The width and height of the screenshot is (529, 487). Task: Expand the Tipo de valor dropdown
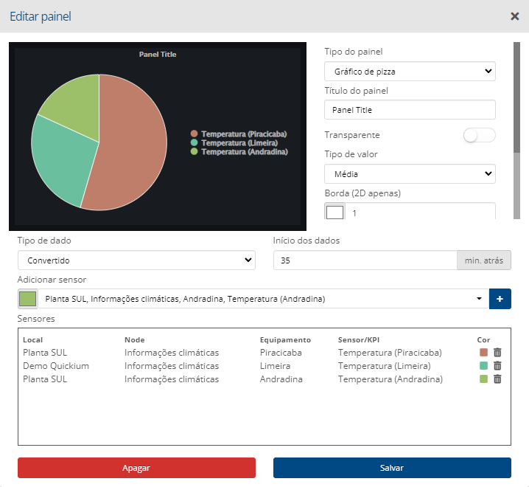(x=410, y=173)
